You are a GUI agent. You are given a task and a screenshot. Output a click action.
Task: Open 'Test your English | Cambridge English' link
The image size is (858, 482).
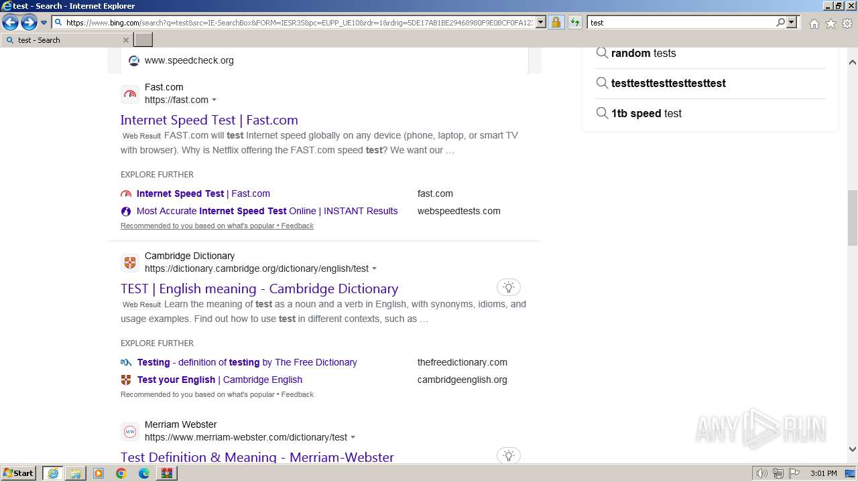tap(220, 380)
